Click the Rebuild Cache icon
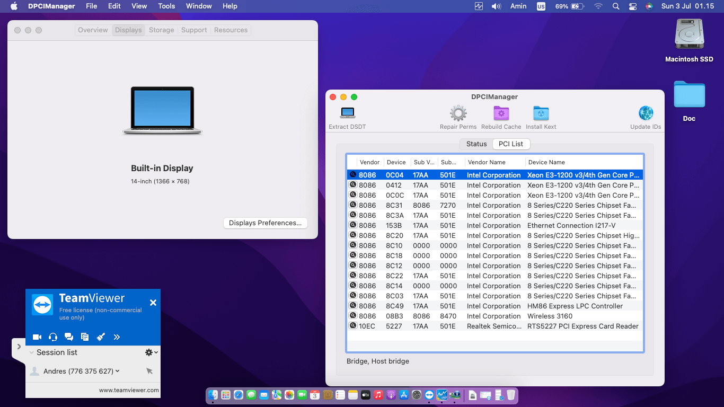The height and width of the screenshot is (407, 724). (x=501, y=113)
